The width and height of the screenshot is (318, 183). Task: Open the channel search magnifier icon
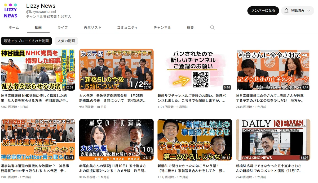coord(212,27)
